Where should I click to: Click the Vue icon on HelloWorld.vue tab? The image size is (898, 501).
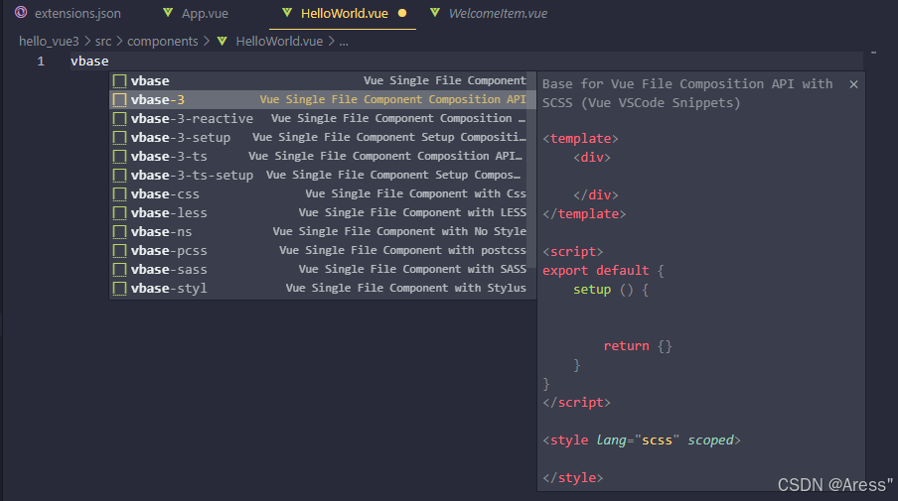(287, 13)
